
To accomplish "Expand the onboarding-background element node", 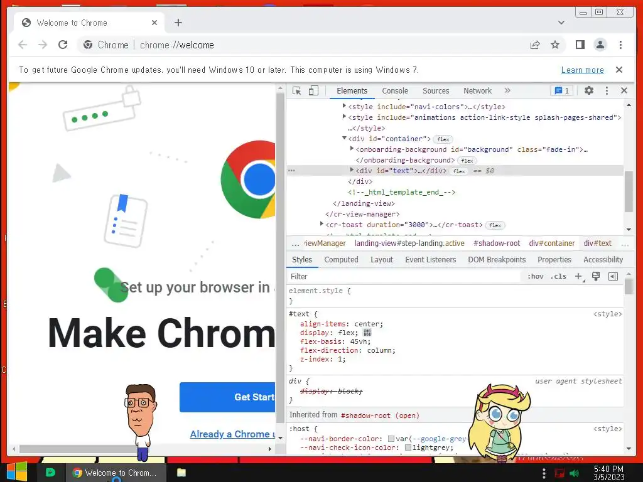I will [x=352, y=149].
